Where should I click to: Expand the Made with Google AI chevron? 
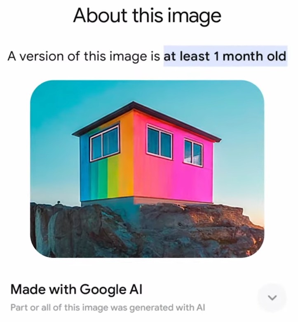point(272,297)
